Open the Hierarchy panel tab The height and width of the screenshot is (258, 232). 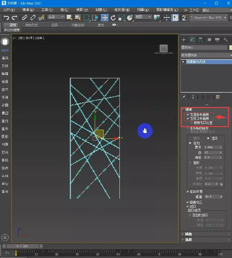tap(200, 40)
